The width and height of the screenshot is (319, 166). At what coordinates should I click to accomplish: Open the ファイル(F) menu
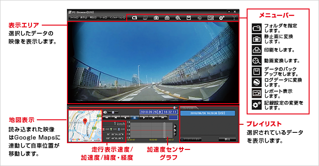(74, 18)
